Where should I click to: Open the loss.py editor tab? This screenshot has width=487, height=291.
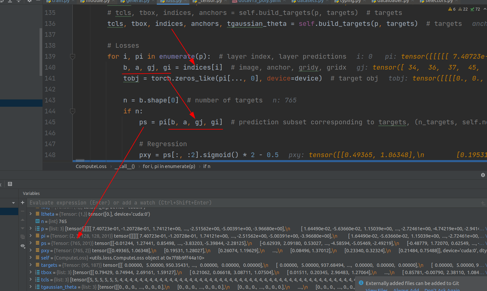click(x=173, y=2)
